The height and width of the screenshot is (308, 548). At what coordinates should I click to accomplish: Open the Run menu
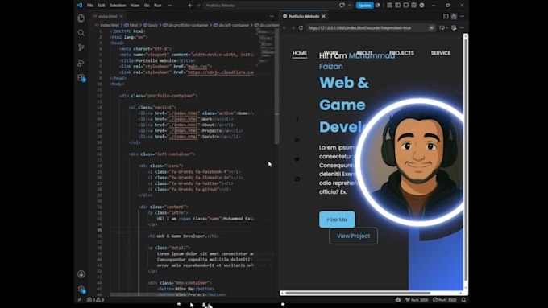point(158,6)
